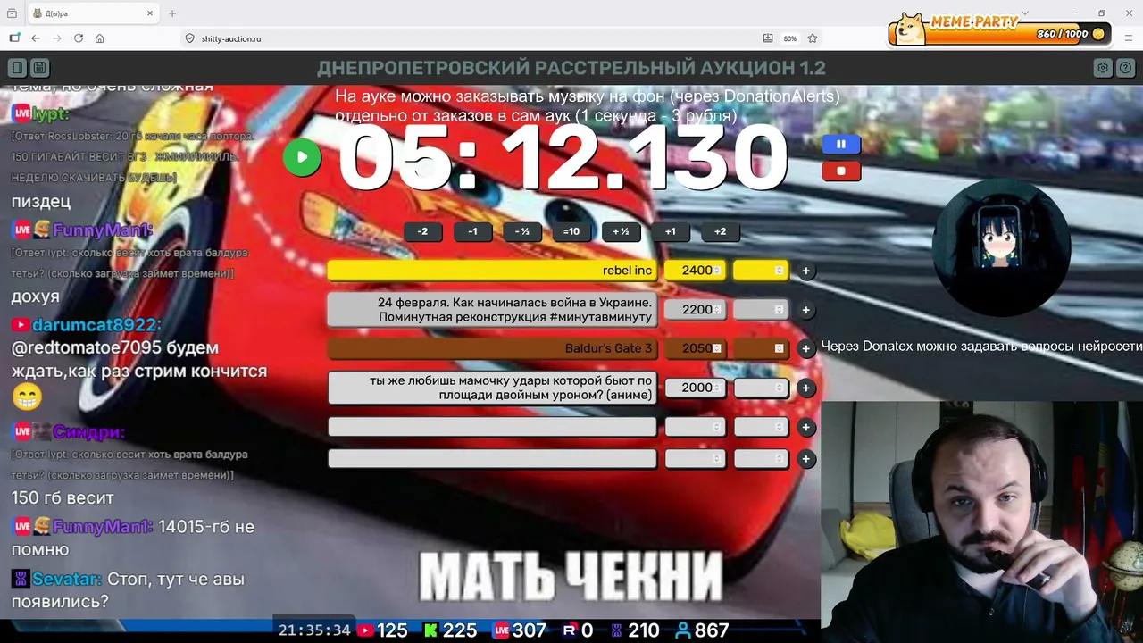Click the 2400 amount field for rebel inc
The image size is (1143, 643).
(696, 271)
